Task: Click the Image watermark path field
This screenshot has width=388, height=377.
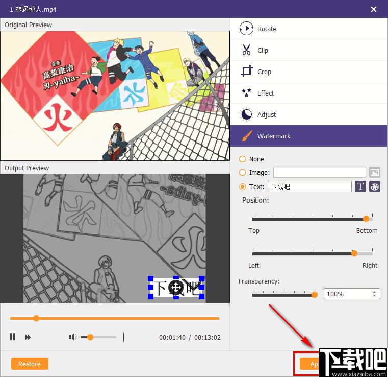Action: [320, 172]
